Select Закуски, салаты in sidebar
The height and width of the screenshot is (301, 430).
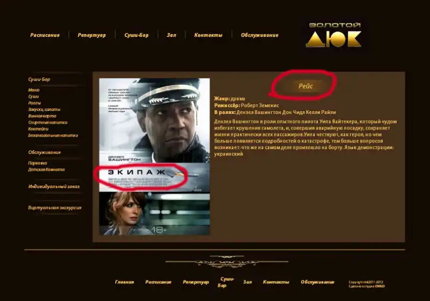tap(44, 109)
